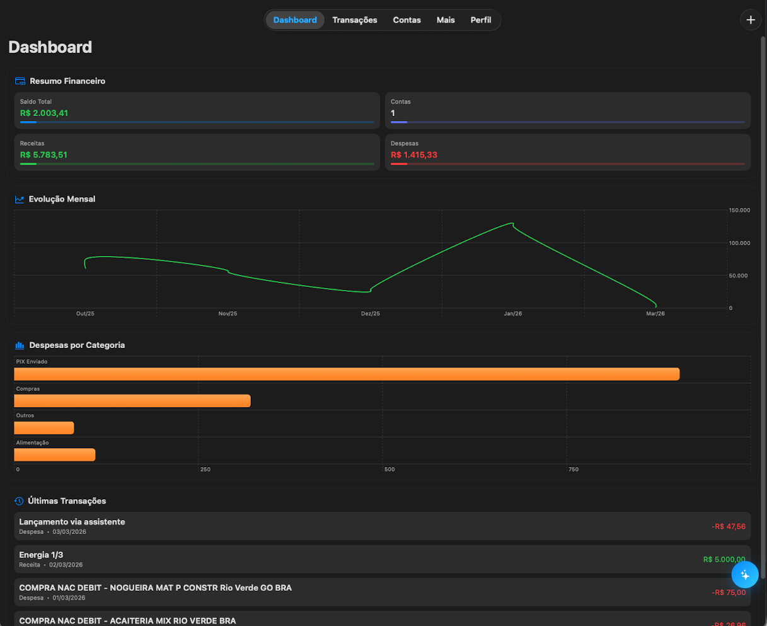The image size is (767, 626).
Task: Click the clock icon beside Últimas Transações
Action: [19, 501]
